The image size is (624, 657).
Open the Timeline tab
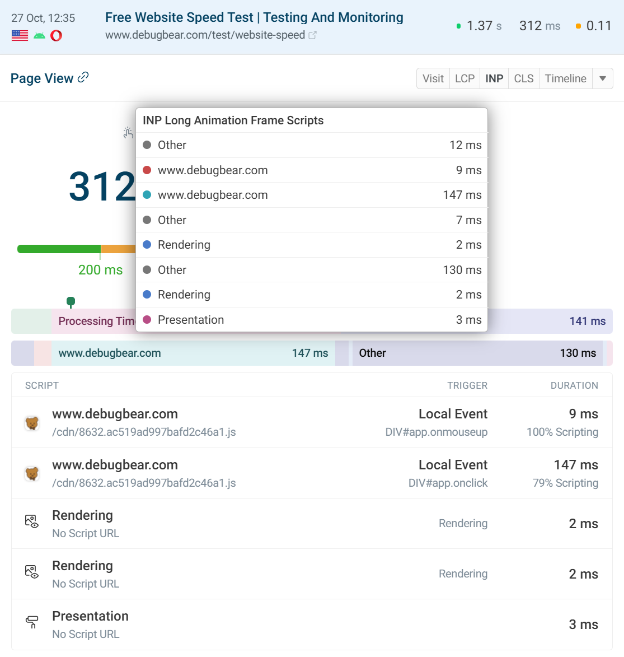click(565, 78)
